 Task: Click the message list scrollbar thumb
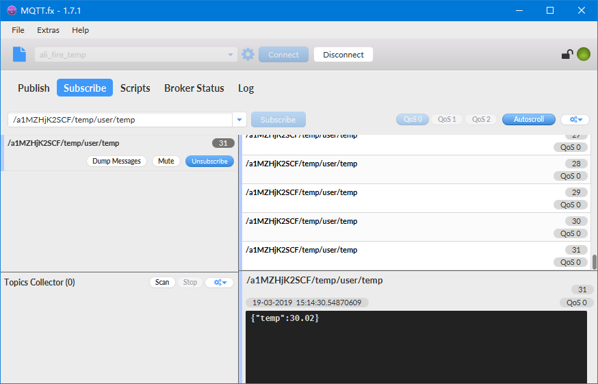point(594,262)
